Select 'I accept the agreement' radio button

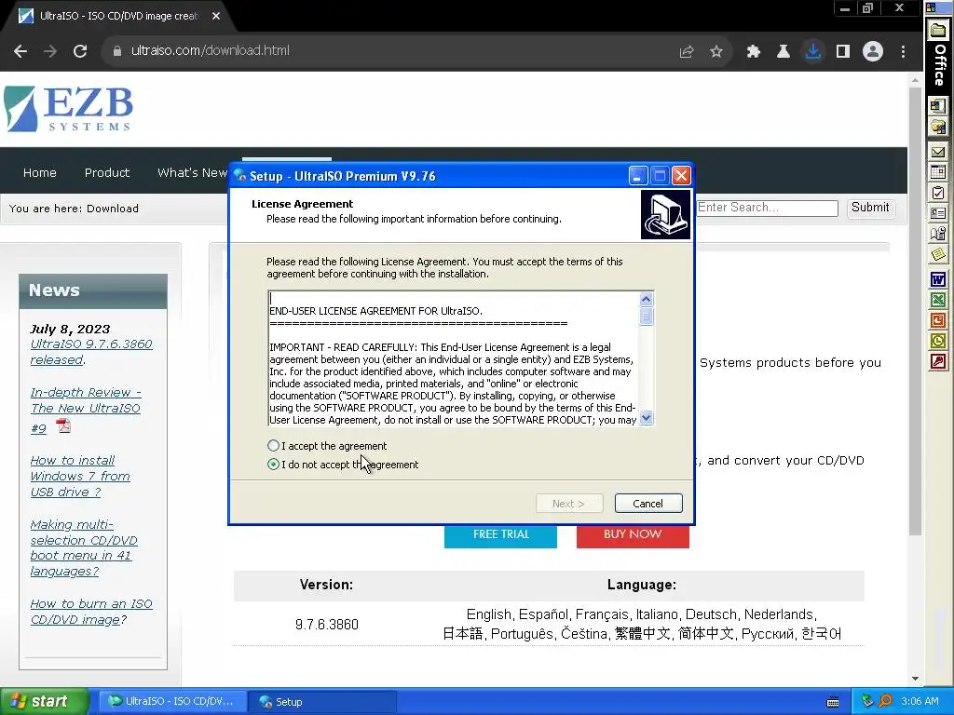pyautogui.click(x=273, y=446)
